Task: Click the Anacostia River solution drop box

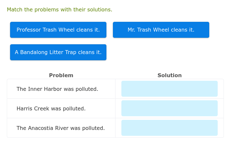Action: 169,128
